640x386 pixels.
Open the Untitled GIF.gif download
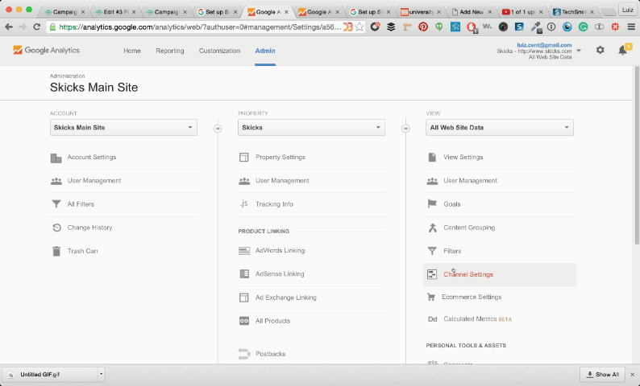[x=51, y=374]
